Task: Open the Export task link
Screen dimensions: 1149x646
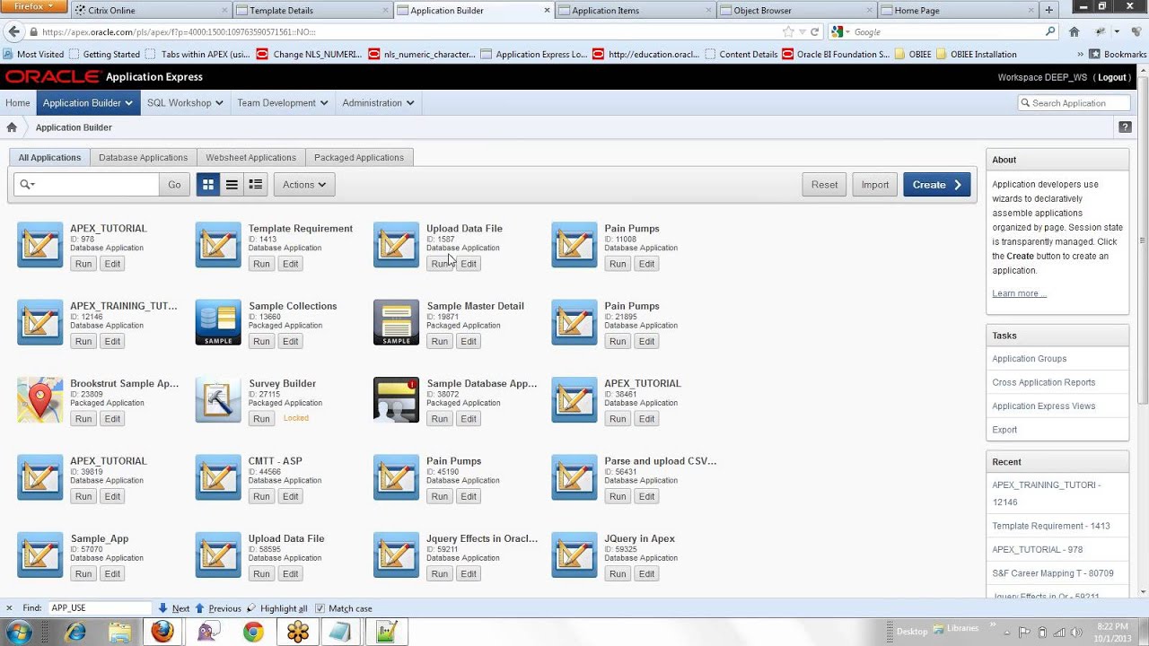Action: click(1004, 430)
